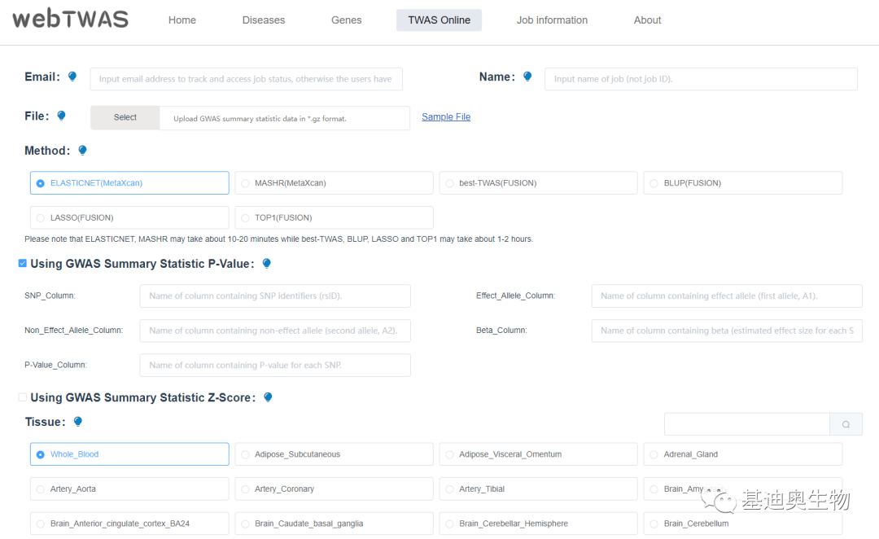Select Adipose_Subcutaneous tissue option
Screen dimensions: 879x539
click(245, 454)
